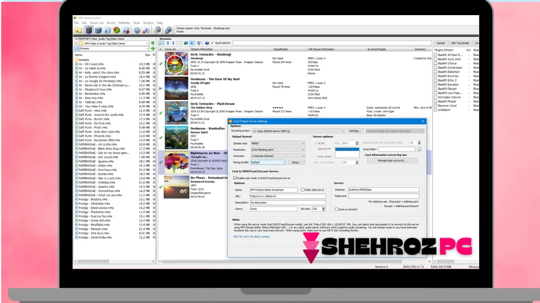This screenshot has height=303, width=540.
Task: Open the Help menu
Action: click(160, 23)
